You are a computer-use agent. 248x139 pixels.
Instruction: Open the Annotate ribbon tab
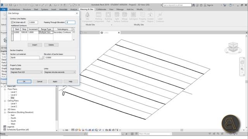tap(63, 9)
